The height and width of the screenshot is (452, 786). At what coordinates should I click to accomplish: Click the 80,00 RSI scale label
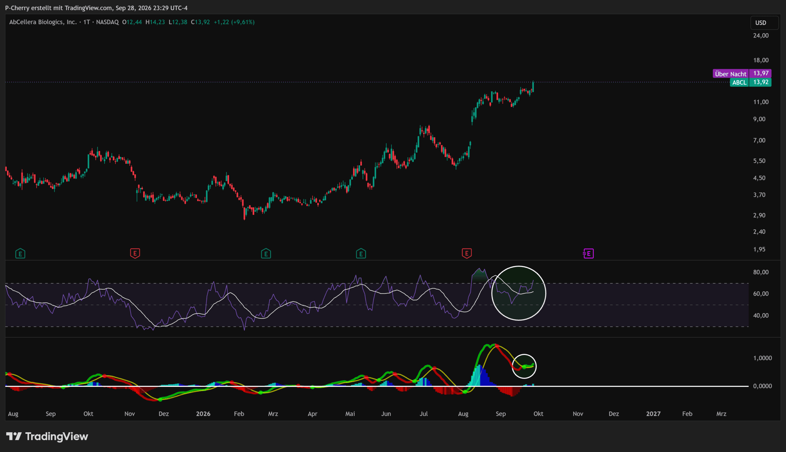(761, 272)
